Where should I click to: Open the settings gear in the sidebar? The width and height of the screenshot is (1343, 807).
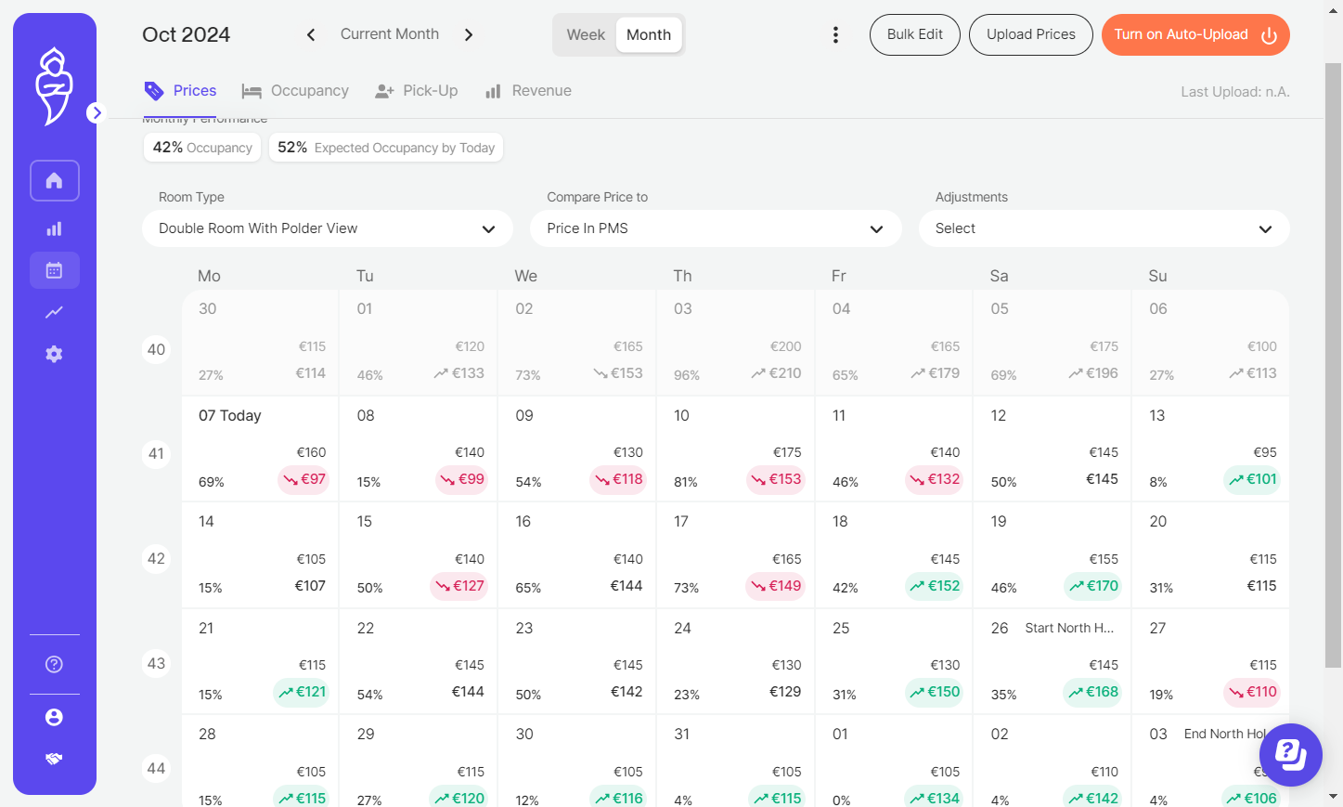click(x=54, y=354)
